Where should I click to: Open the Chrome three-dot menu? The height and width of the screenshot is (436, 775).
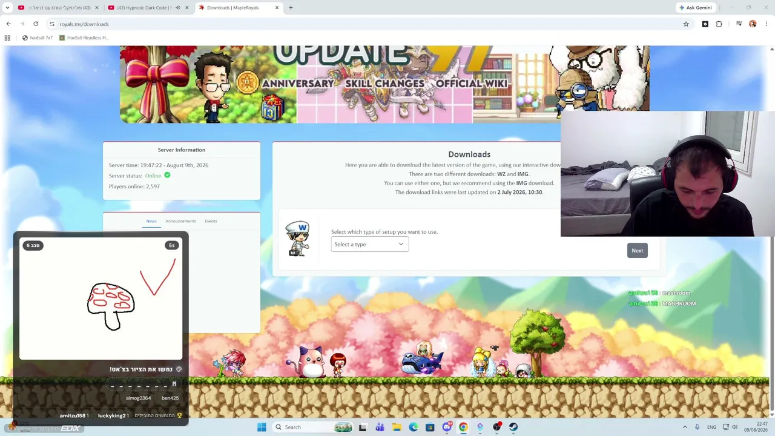pyautogui.click(x=766, y=24)
